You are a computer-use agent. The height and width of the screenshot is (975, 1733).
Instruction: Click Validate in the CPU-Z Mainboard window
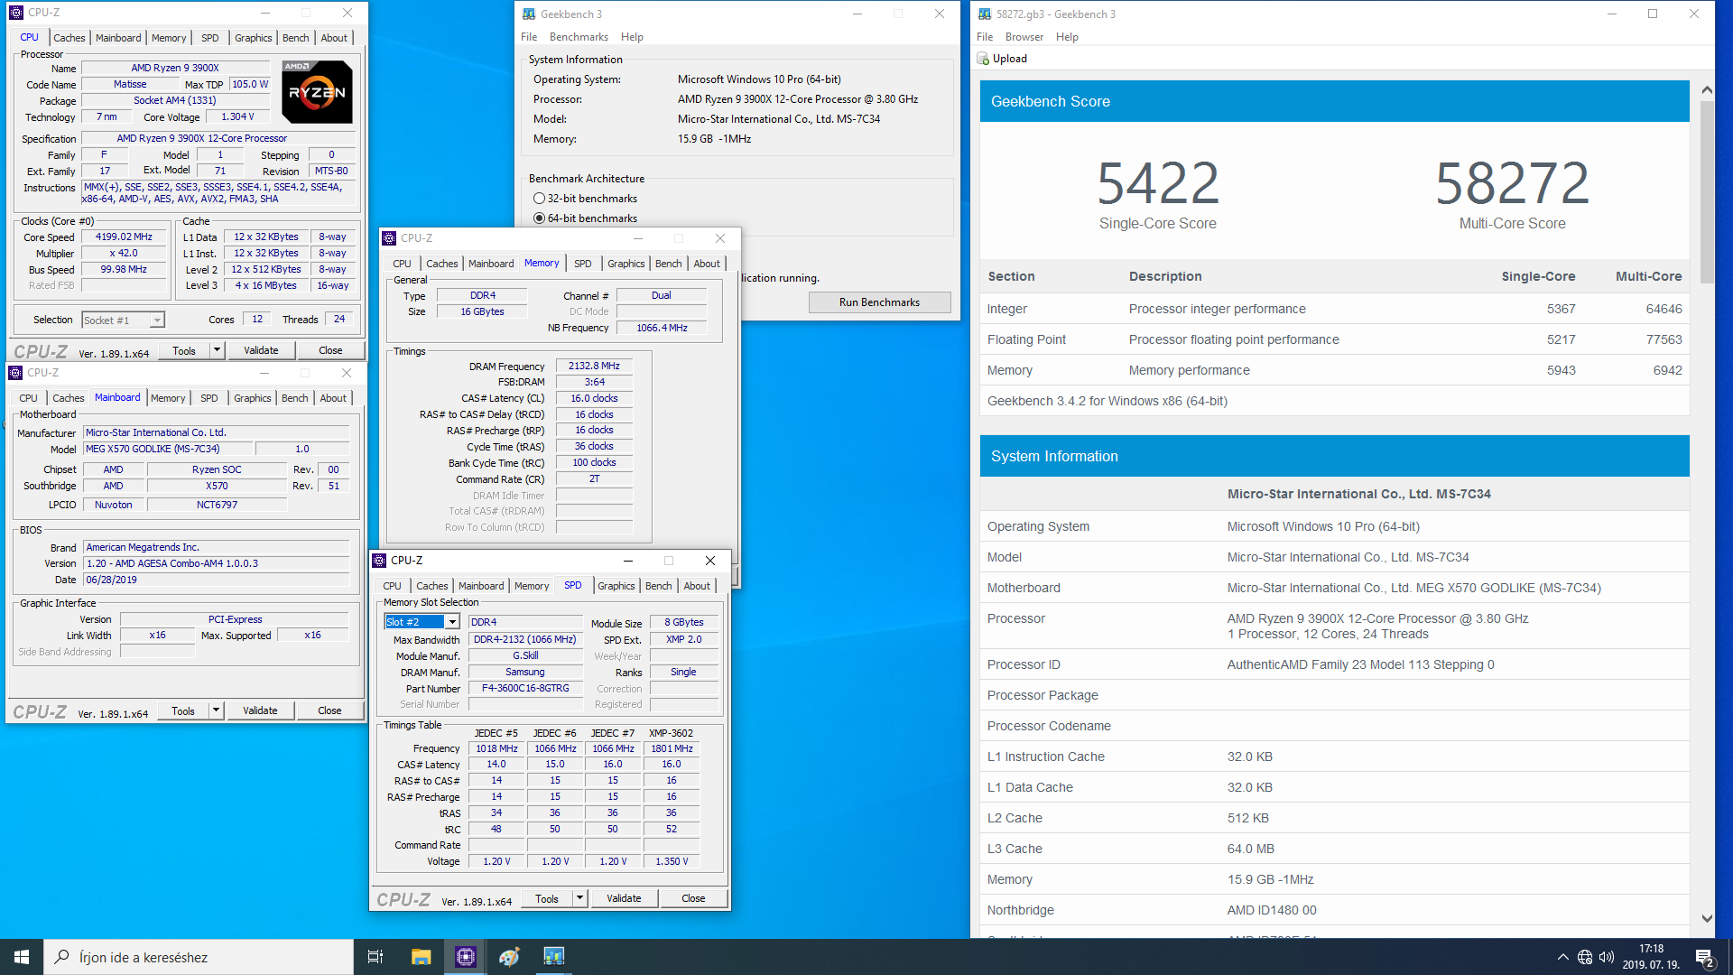click(260, 710)
